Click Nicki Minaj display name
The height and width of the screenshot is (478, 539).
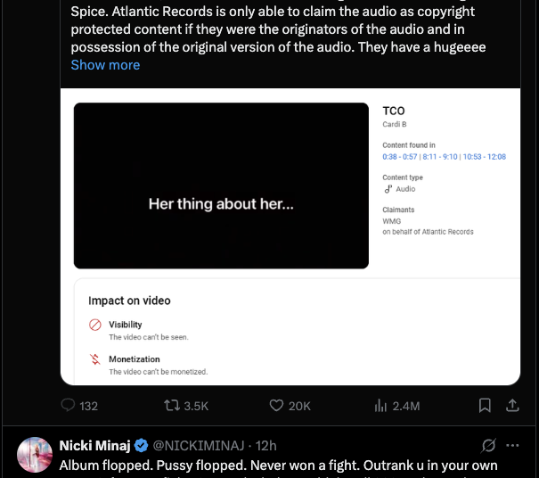click(x=94, y=445)
